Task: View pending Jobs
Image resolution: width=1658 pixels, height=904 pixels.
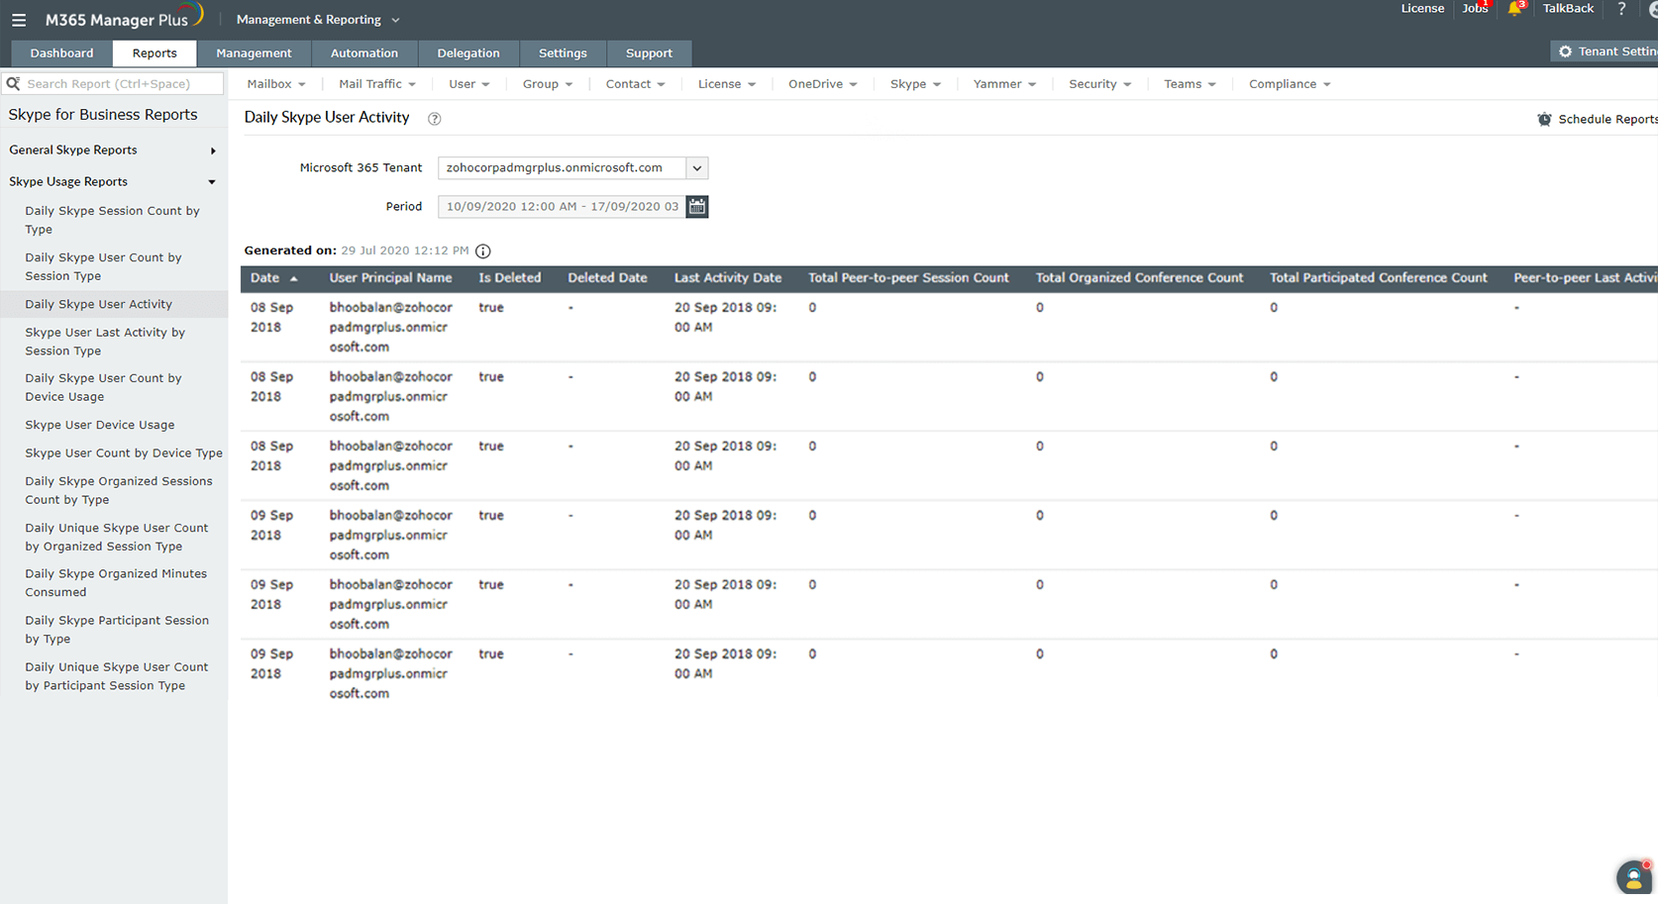Action: click(1475, 8)
